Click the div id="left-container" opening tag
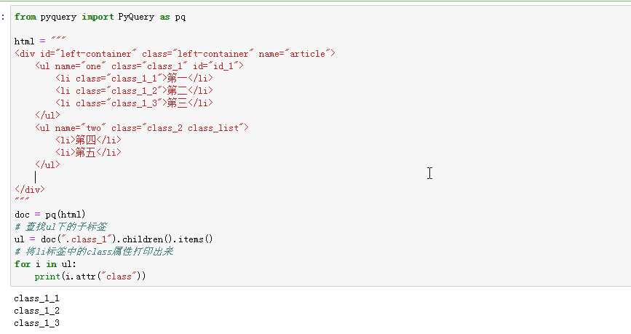The height and width of the screenshot is (334, 631). (175, 54)
